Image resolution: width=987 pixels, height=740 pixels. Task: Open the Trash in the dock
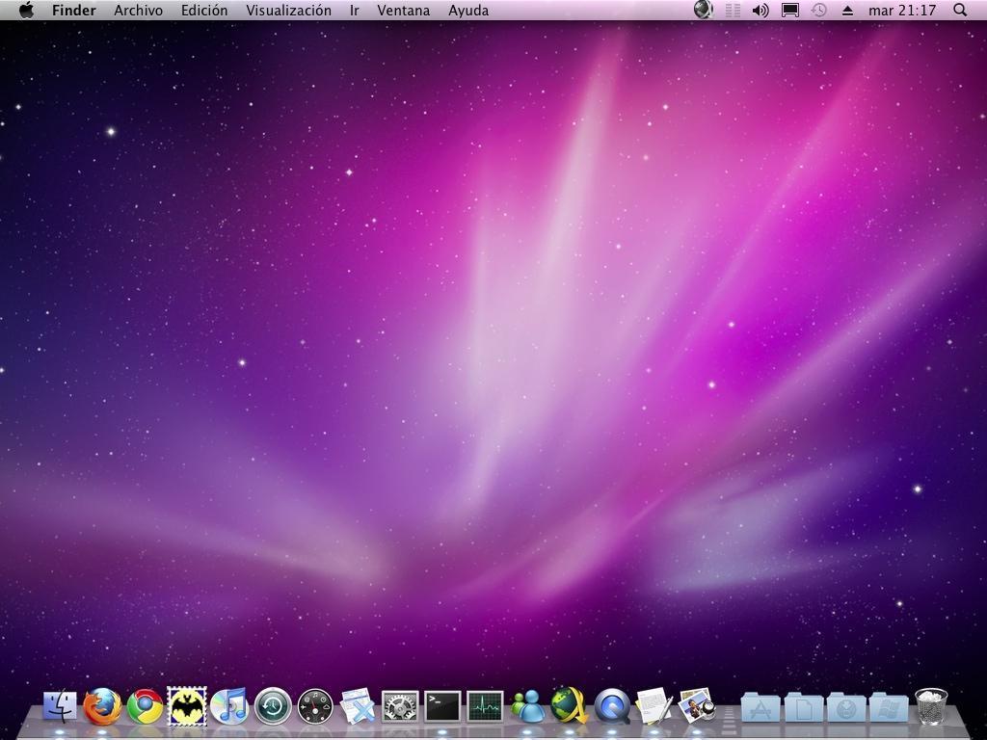click(x=931, y=706)
